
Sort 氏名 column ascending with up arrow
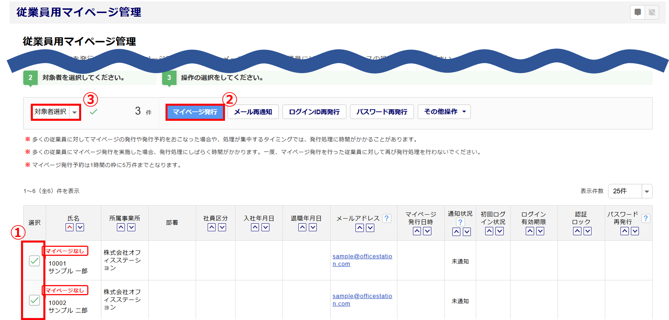pyautogui.click(x=70, y=227)
